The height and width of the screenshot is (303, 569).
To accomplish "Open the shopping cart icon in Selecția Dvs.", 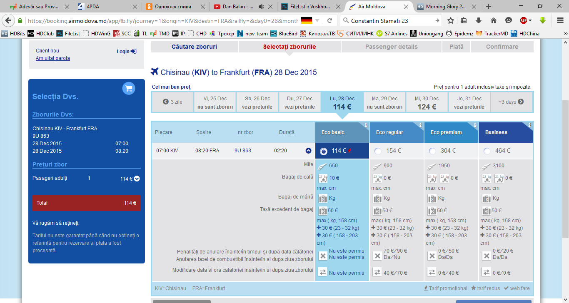I will coord(129,88).
